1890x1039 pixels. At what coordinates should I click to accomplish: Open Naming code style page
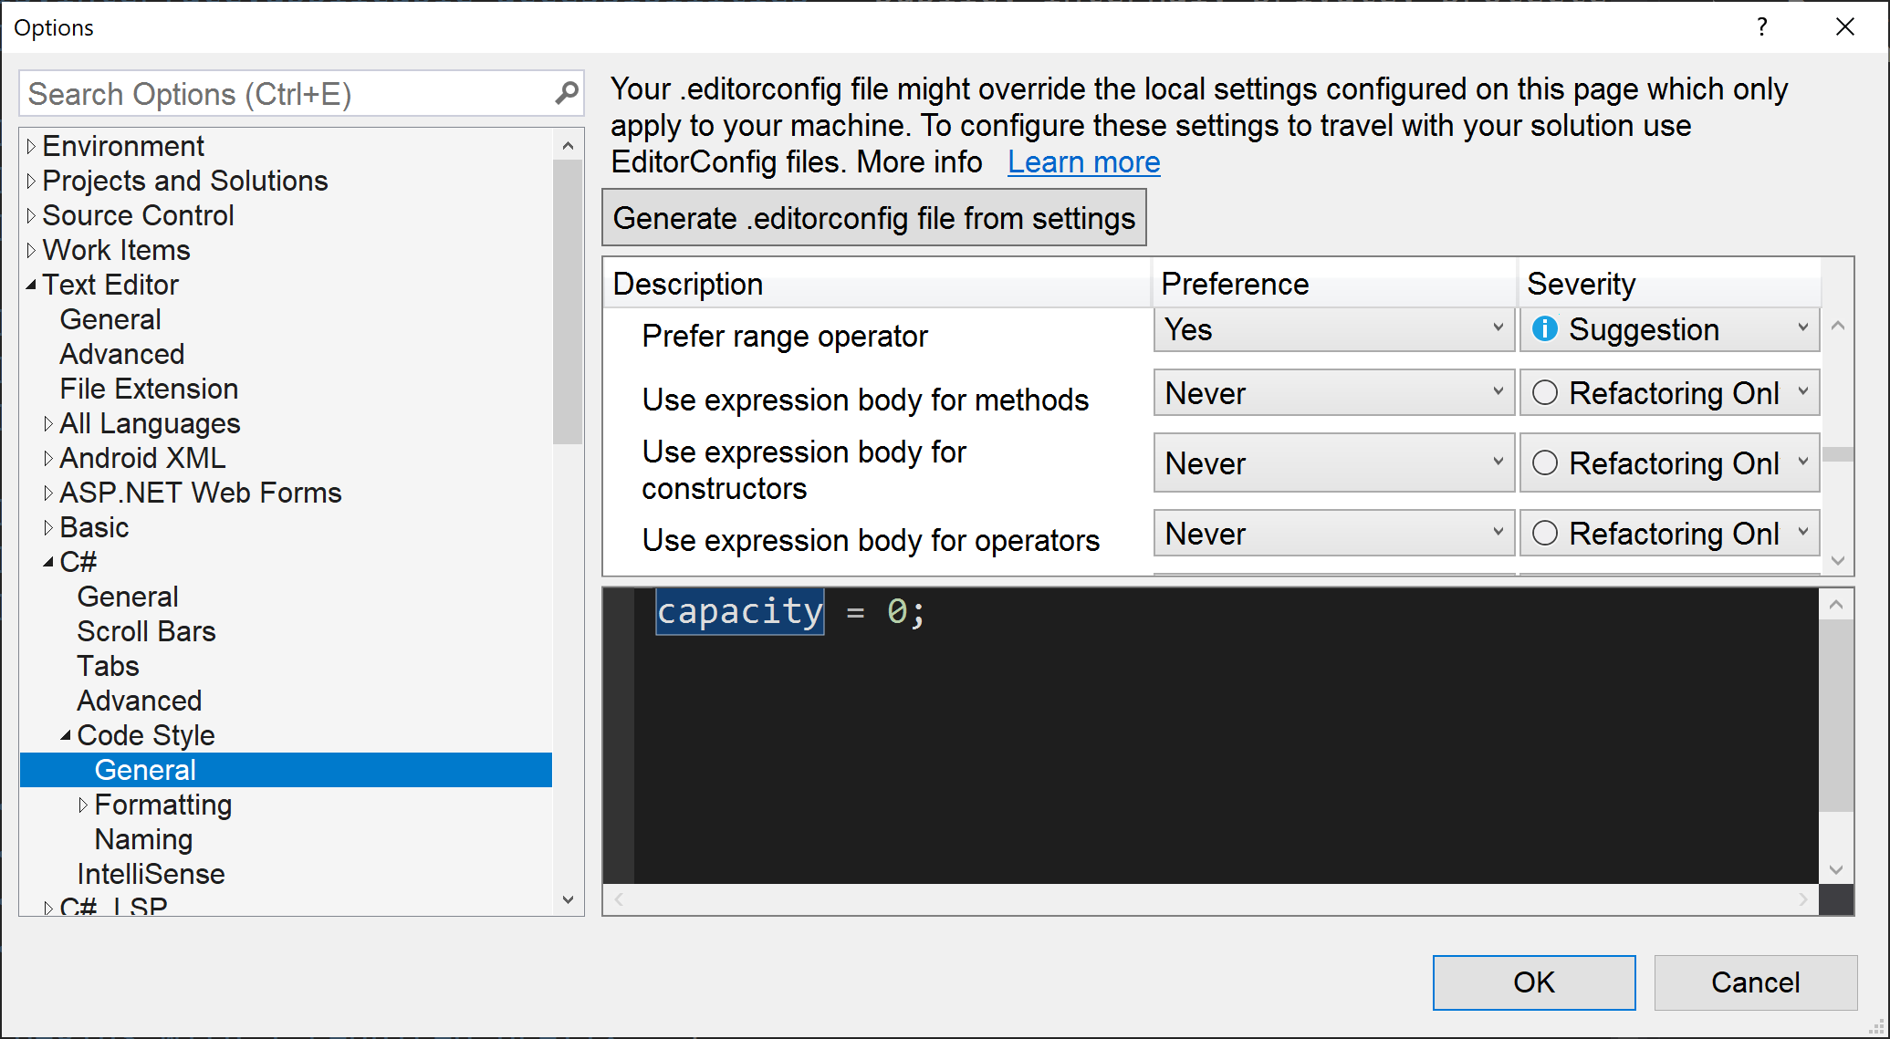point(143,839)
